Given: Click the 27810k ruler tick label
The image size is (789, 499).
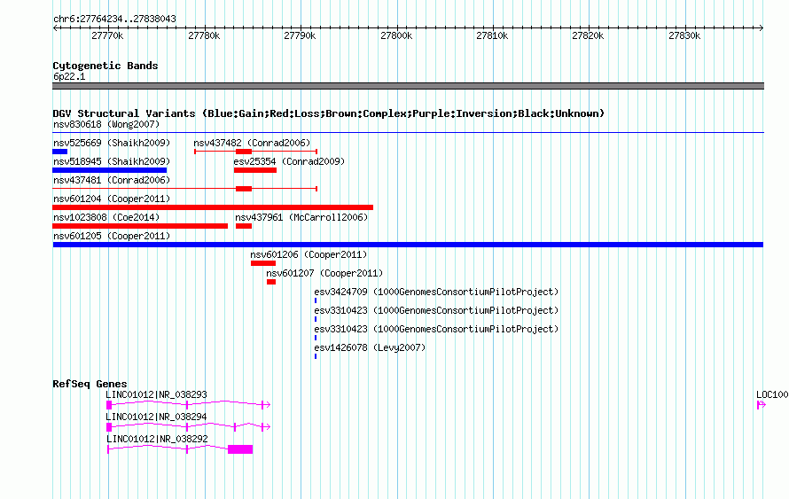Looking at the screenshot, I should click(492, 35).
